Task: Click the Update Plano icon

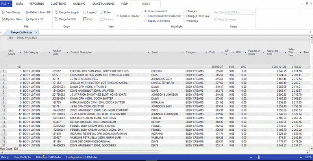Action: point(4,19)
